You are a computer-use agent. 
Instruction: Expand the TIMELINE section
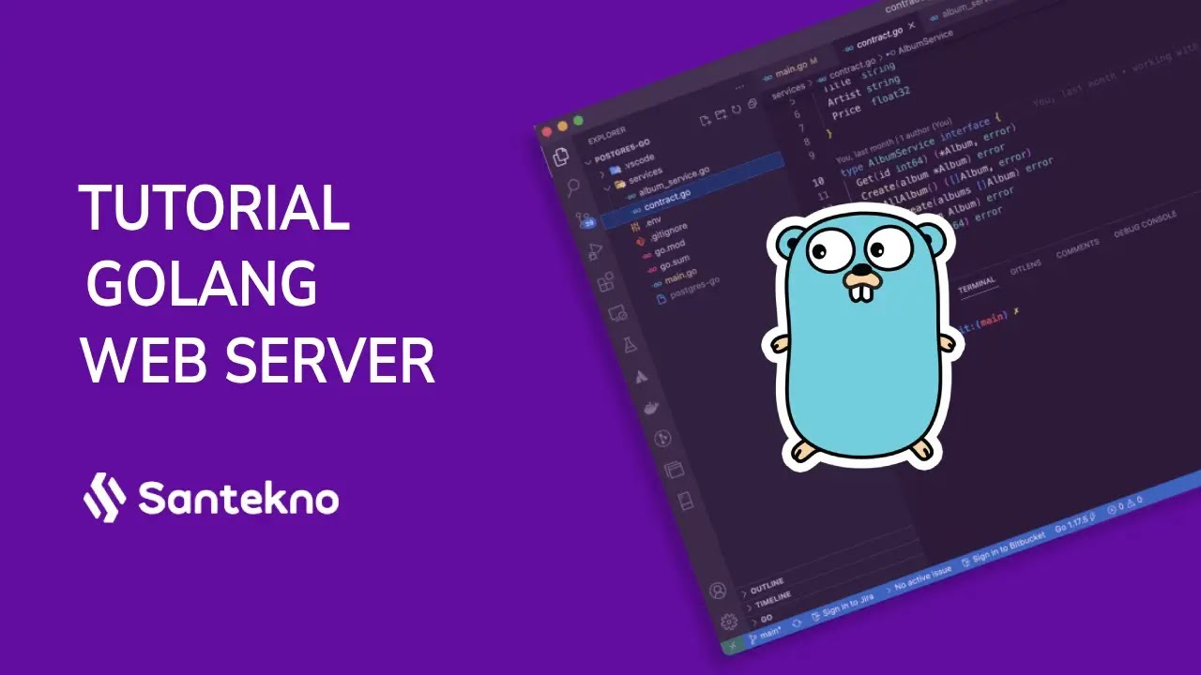click(771, 602)
